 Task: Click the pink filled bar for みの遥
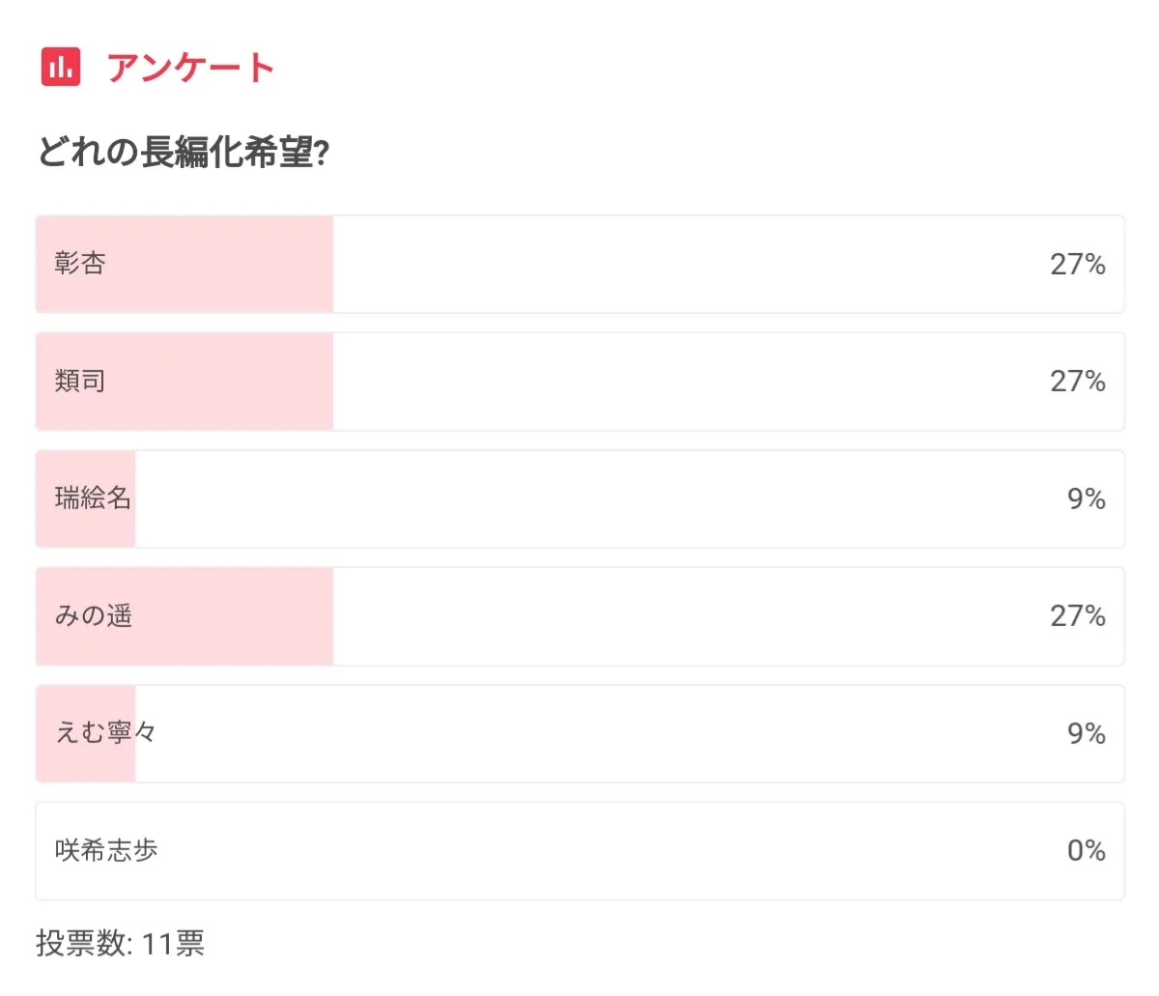(232, 616)
